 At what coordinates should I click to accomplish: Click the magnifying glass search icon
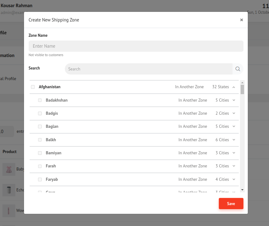pyautogui.click(x=238, y=69)
